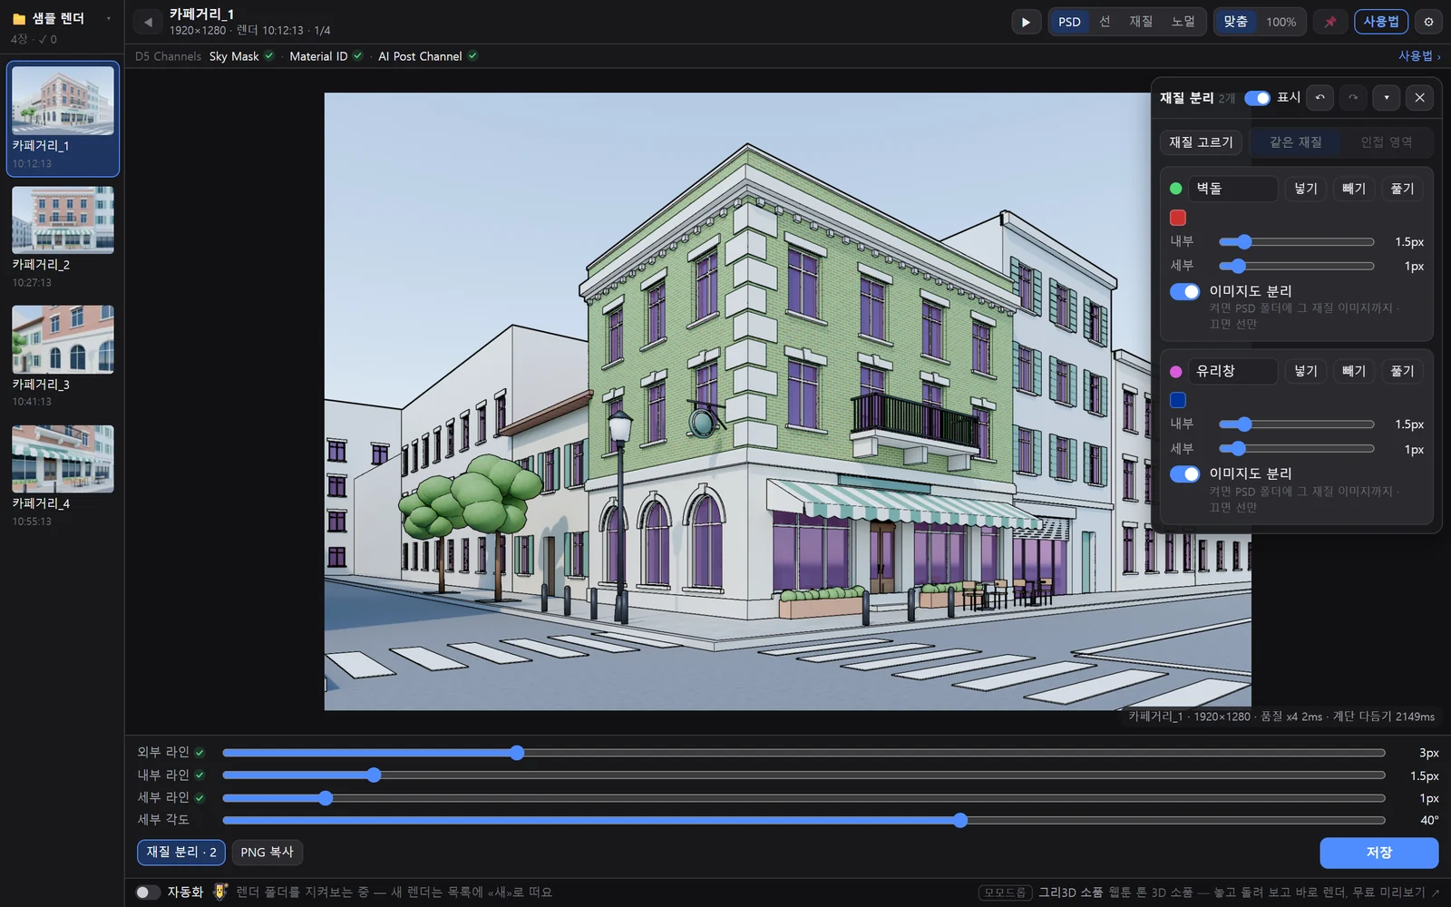Click the 외부 라인 slider handle

point(517,753)
